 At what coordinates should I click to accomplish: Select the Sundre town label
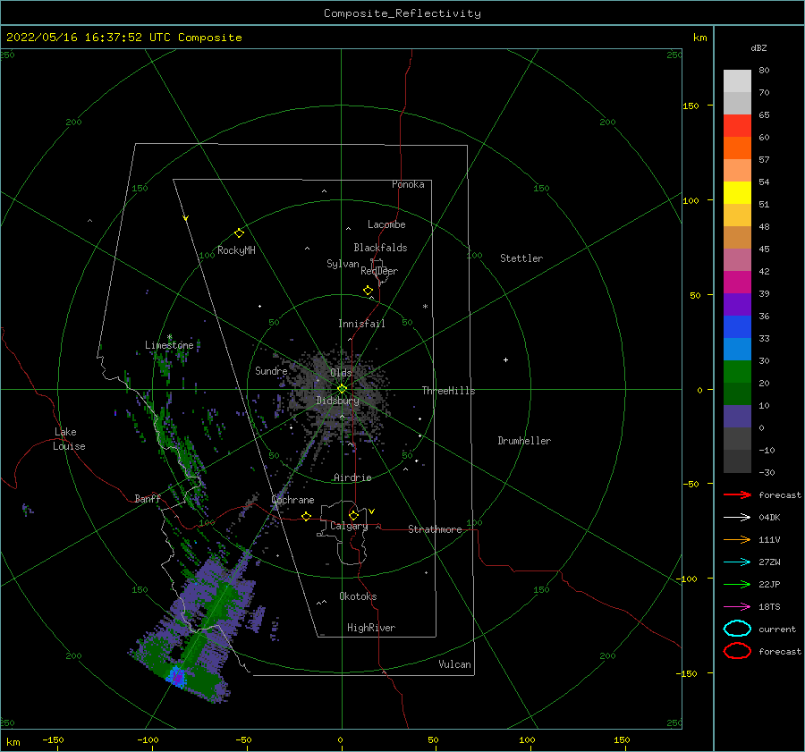click(271, 370)
